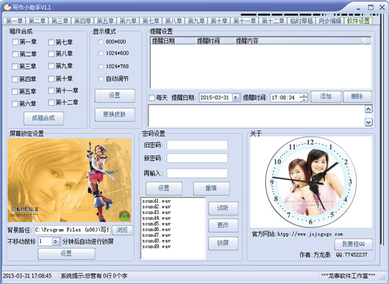Click the 我要挂QQ button
This screenshot has height=284, width=389.
353,244
